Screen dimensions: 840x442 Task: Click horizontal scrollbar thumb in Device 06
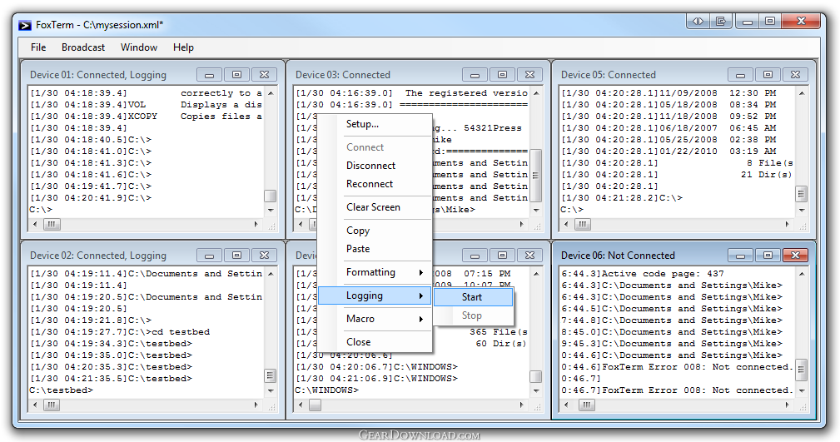click(x=587, y=405)
